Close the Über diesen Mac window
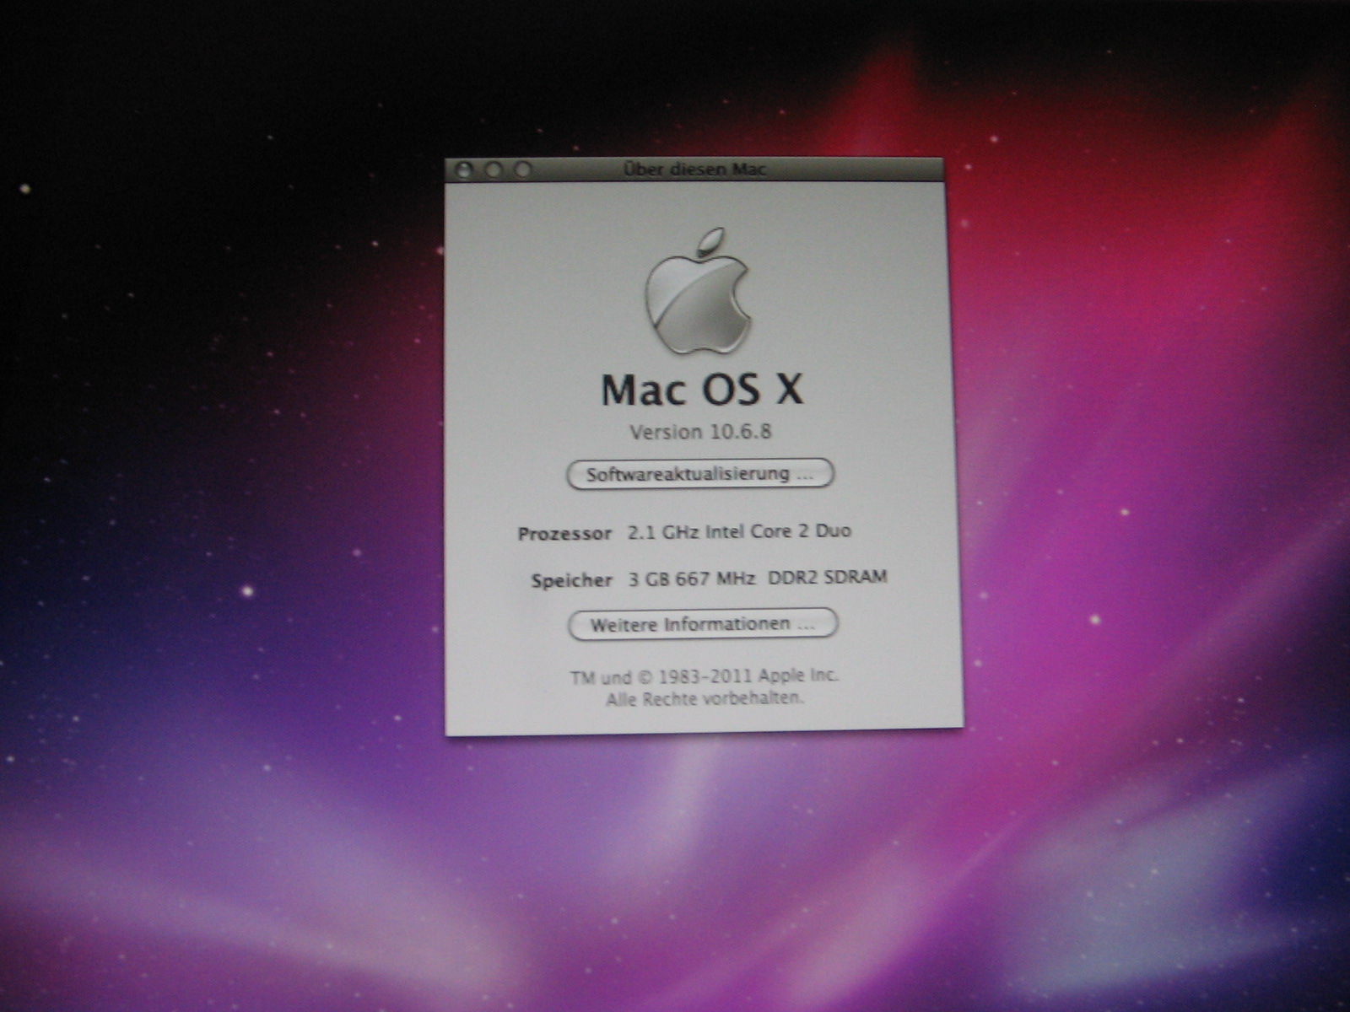 (463, 170)
